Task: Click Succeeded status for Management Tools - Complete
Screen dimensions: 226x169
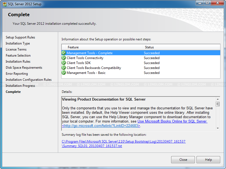Action: click(152, 53)
